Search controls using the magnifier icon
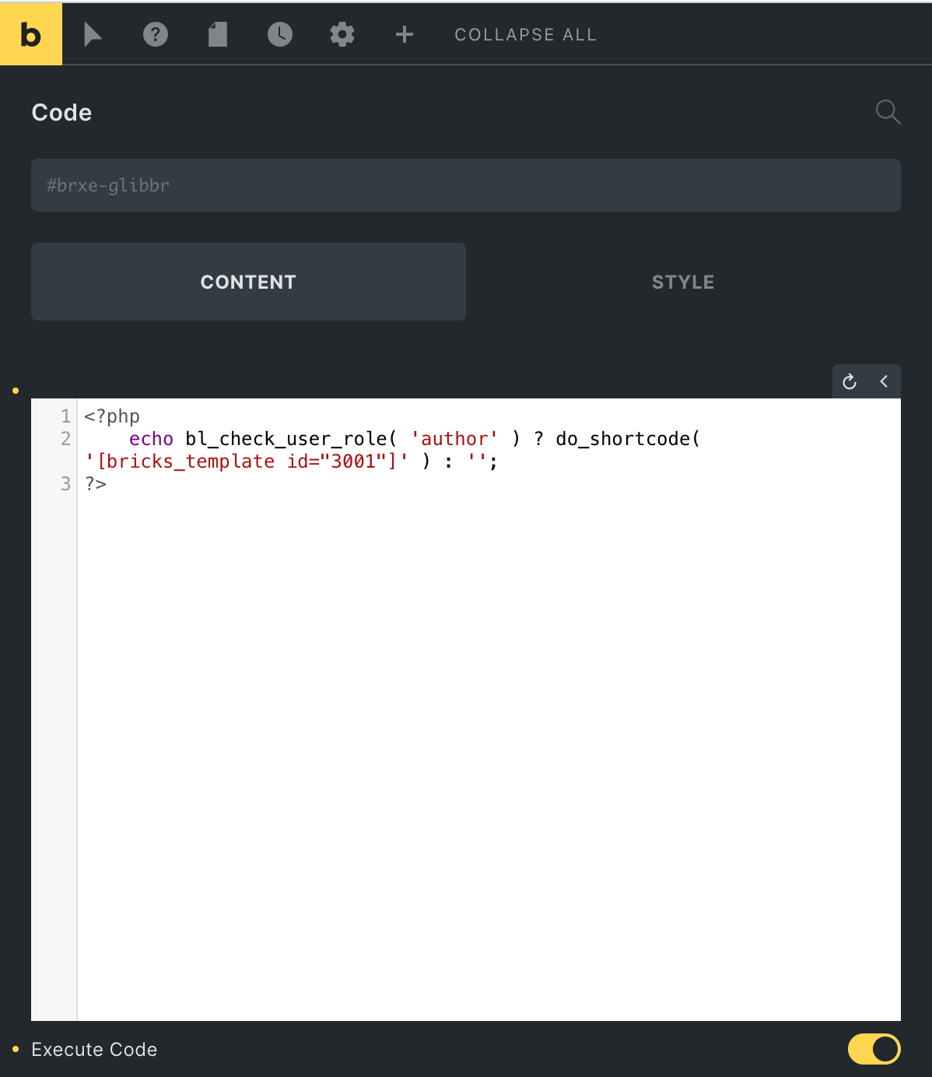Viewport: 932px width, 1077px height. click(x=888, y=112)
